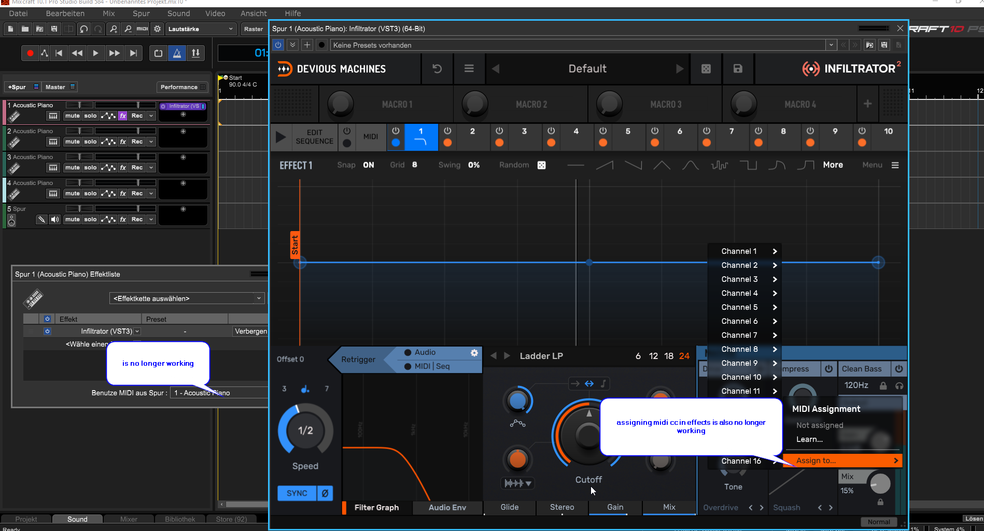
Task: Open the waveform source dropdown
Action: point(517,483)
